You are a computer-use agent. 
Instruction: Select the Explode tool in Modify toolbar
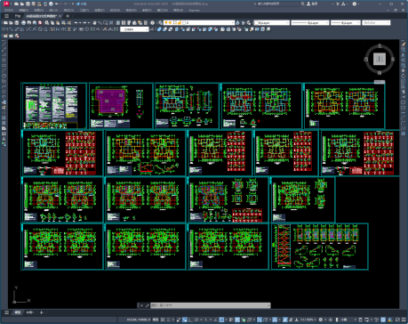404,134
